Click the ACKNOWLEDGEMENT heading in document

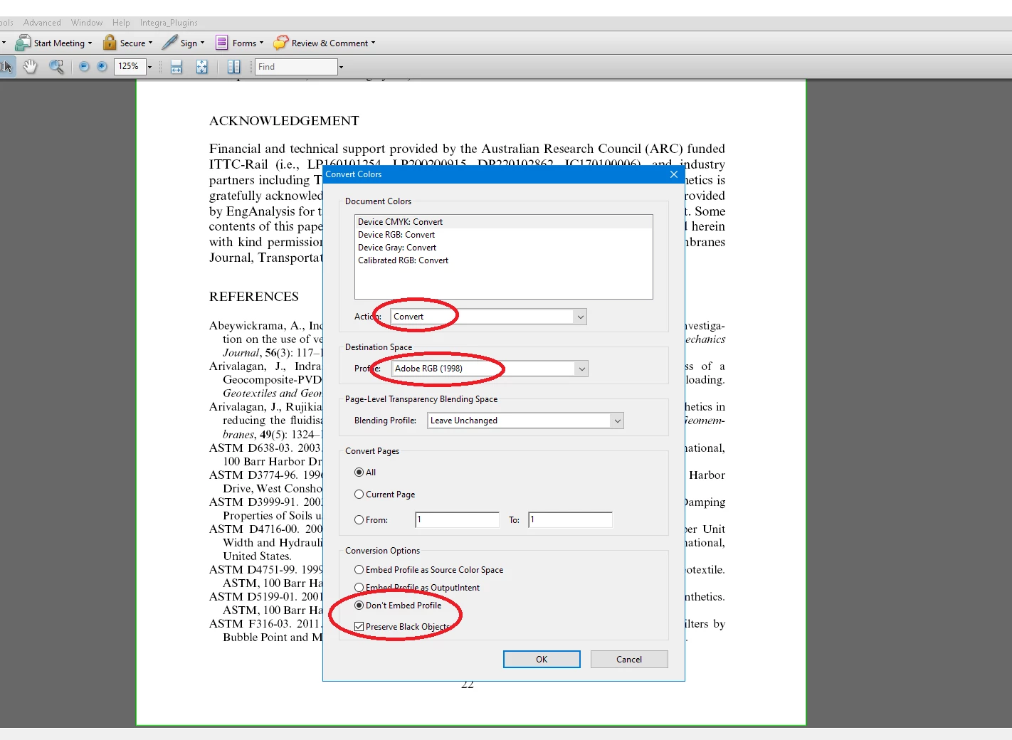[284, 121]
